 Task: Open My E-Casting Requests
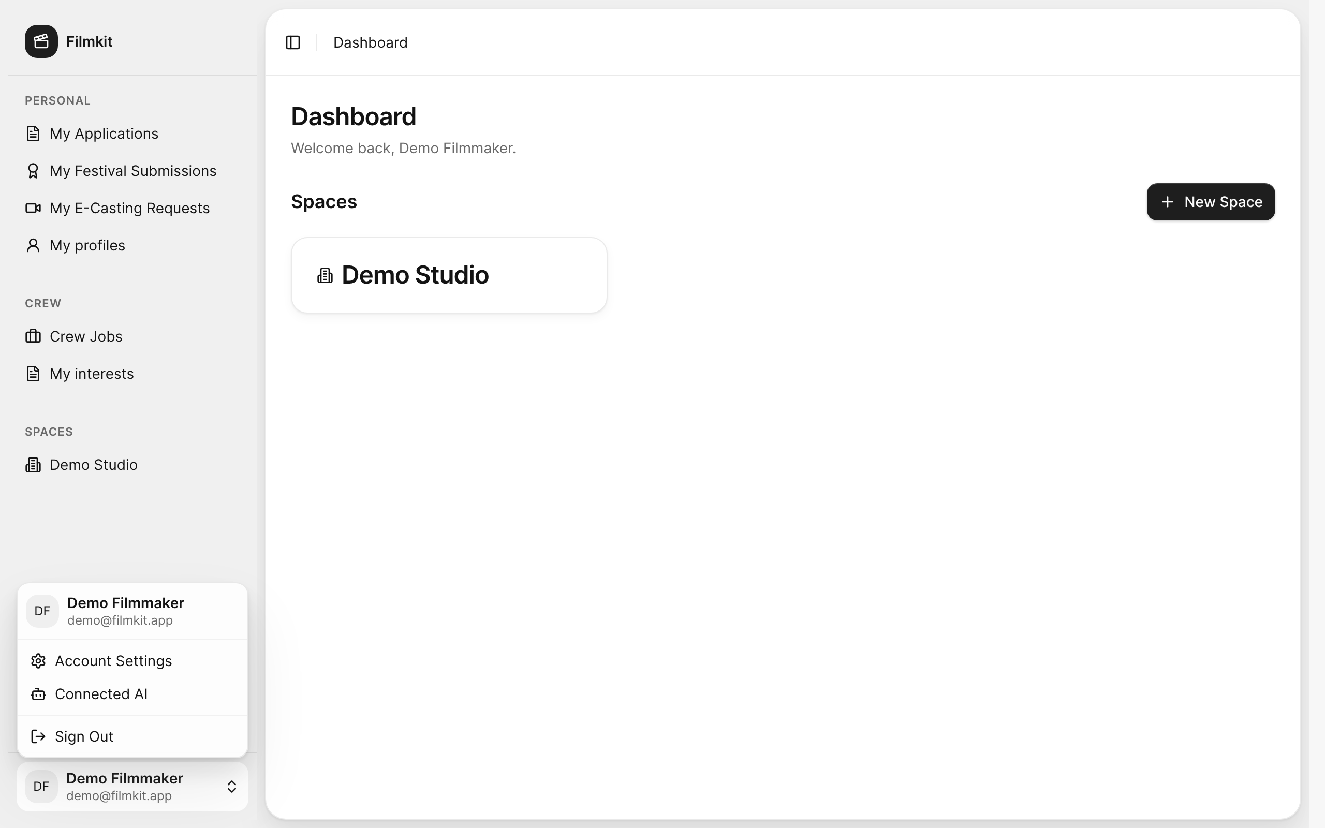[x=132, y=208]
